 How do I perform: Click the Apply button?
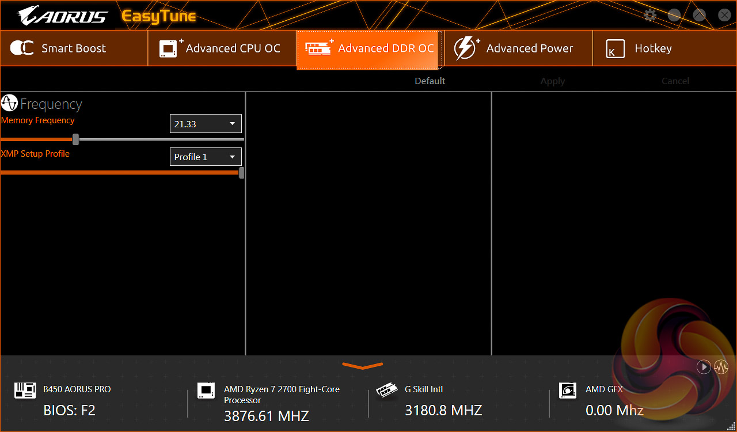coord(553,81)
